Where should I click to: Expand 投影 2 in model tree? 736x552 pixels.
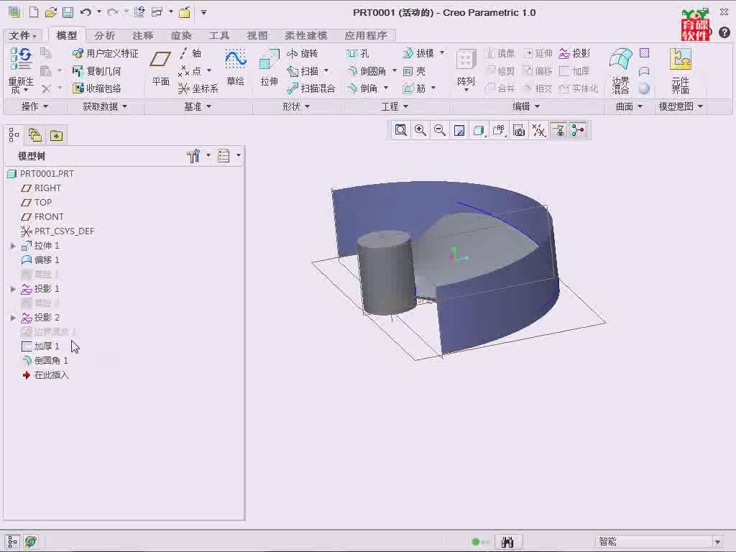[13, 318]
